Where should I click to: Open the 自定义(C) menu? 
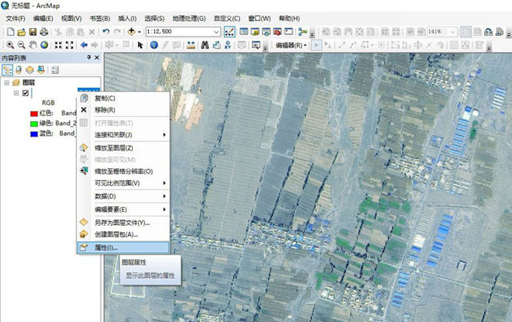click(227, 19)
